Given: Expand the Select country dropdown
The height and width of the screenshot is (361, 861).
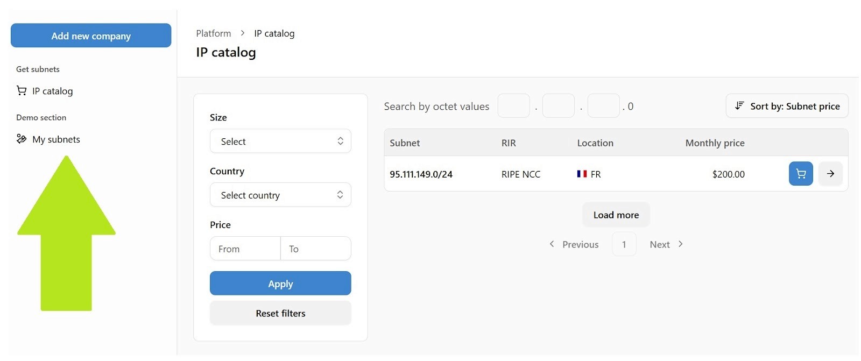Looking at the screenshot, I should pyautogui.click(x=280, y=195).
